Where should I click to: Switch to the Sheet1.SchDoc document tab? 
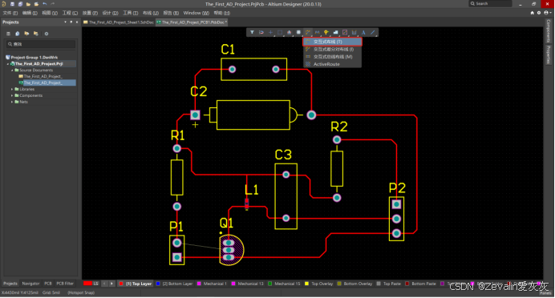(119, 22)
